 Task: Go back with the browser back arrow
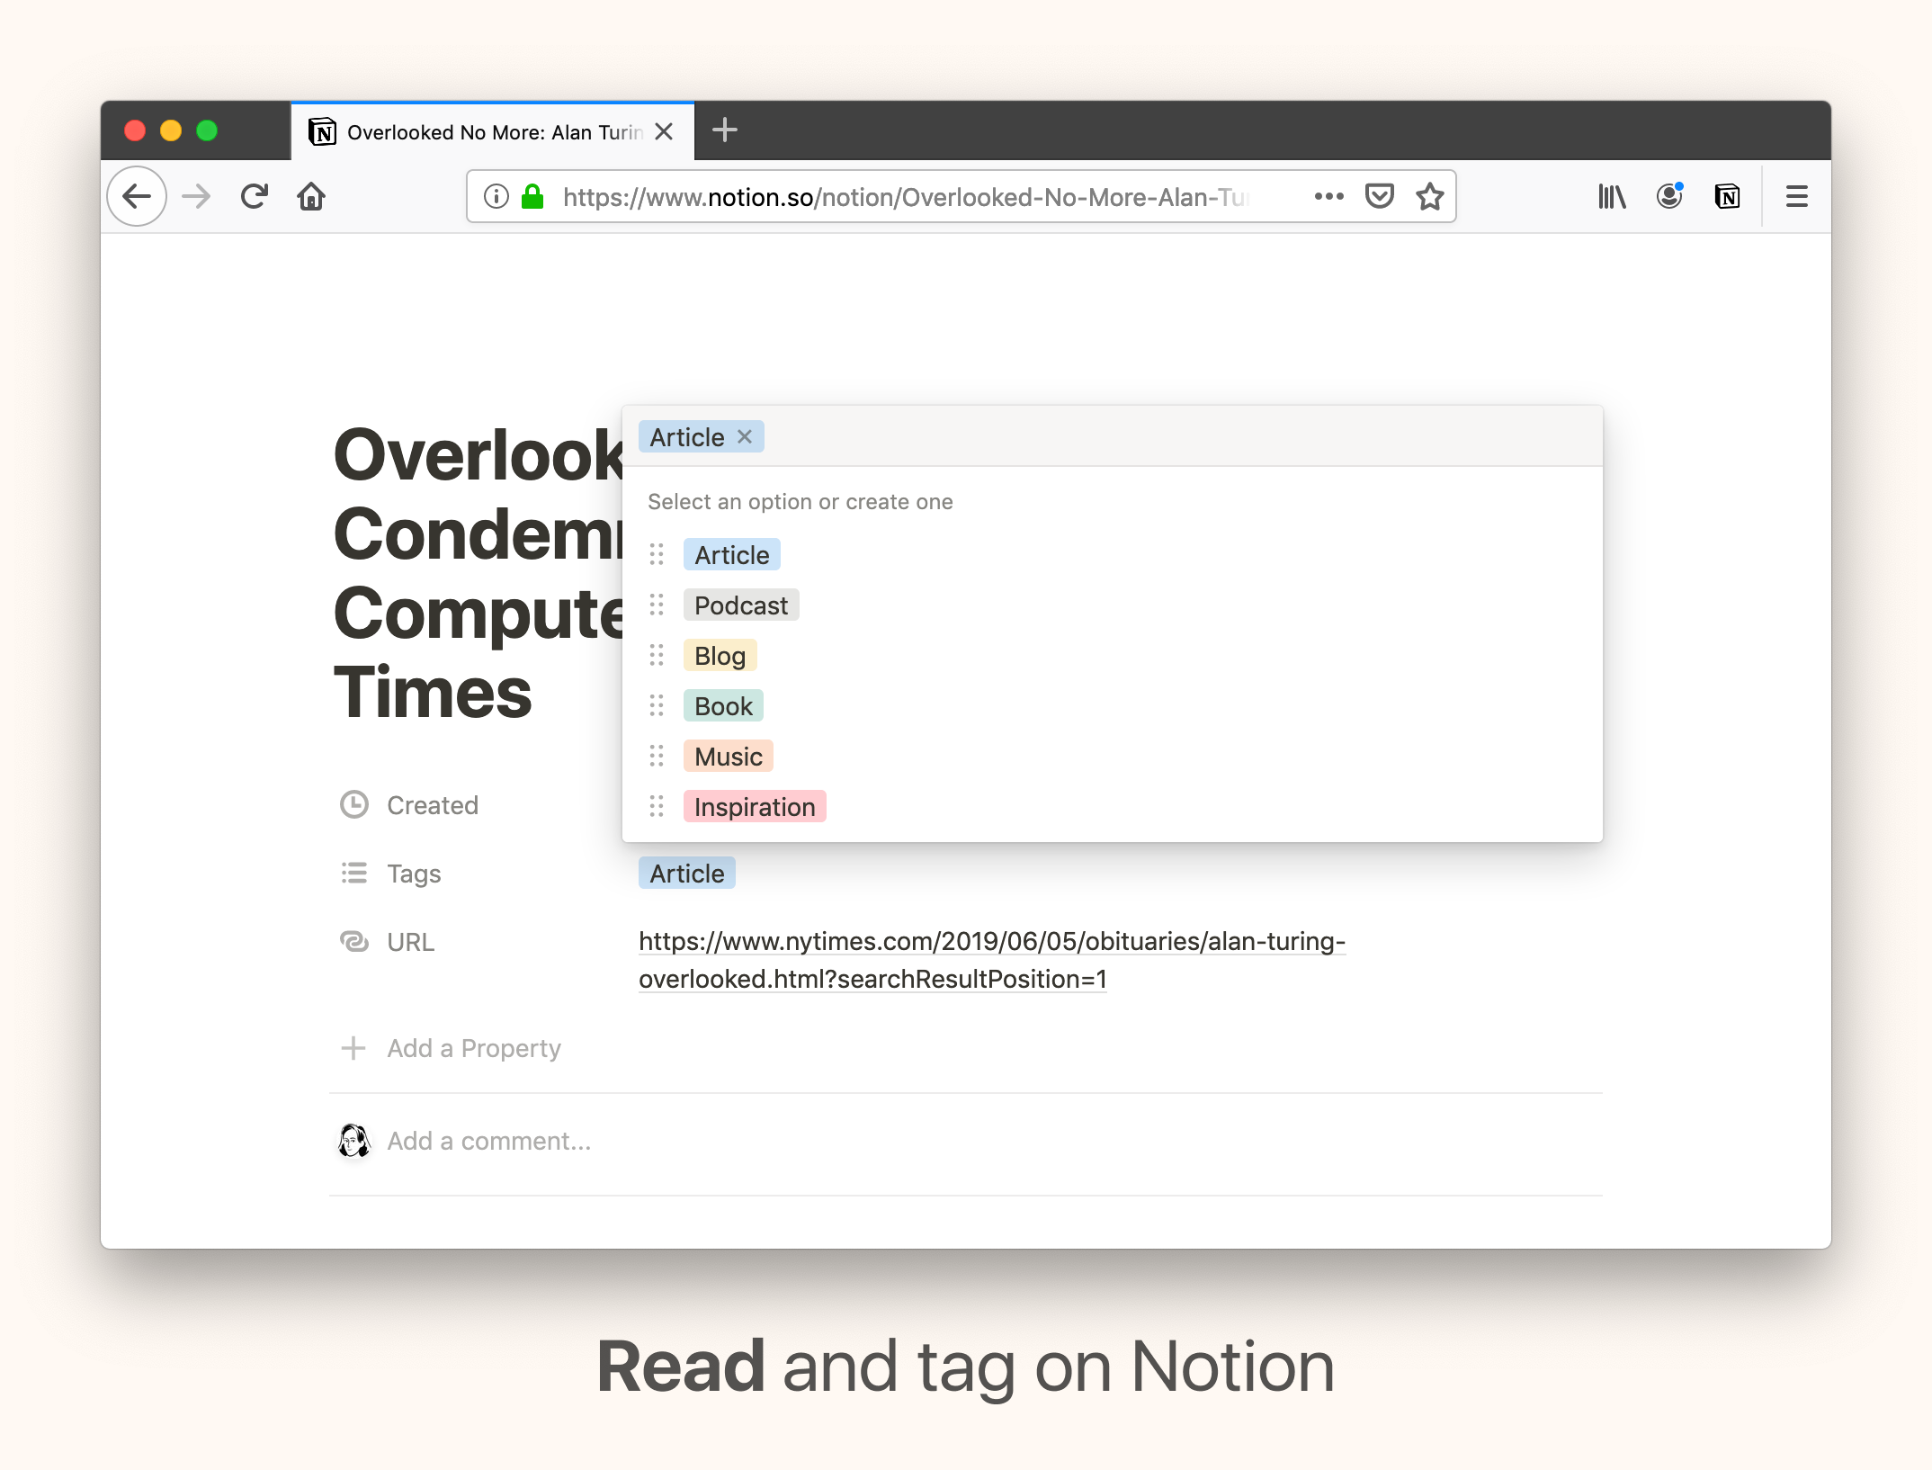click(x=137, y=196)
